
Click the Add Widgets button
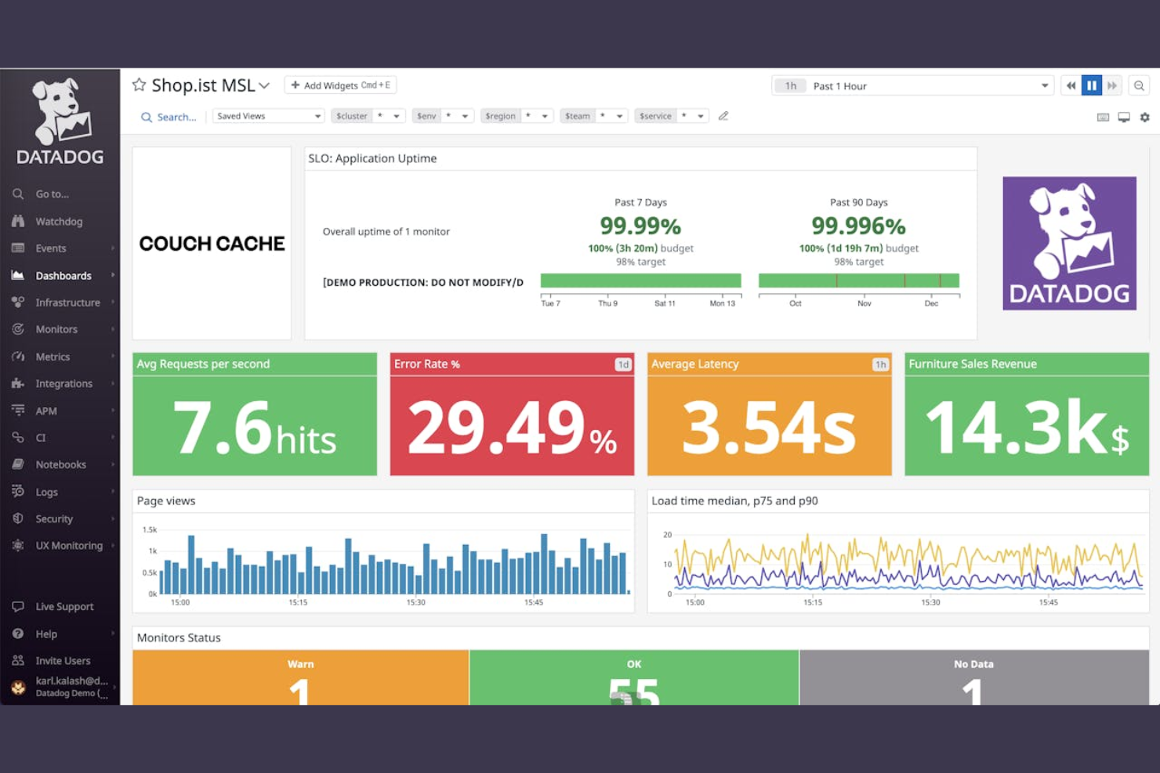point(340,85)
